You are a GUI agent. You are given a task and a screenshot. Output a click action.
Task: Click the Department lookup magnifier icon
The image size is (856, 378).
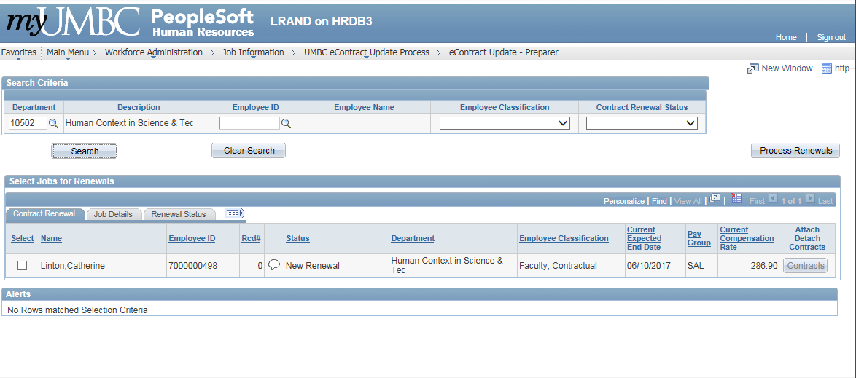[53, 124]
